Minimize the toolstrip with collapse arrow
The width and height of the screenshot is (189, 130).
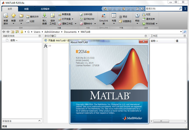click(185, 8)
